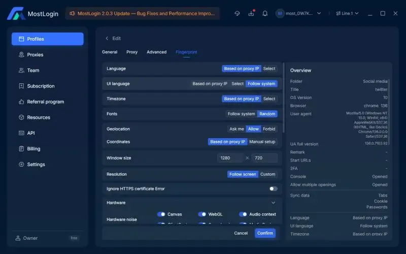Click the Resources cube icon

21,117
